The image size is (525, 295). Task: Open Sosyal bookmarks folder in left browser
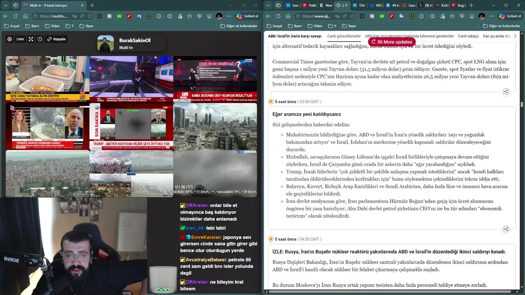(12, 26)
